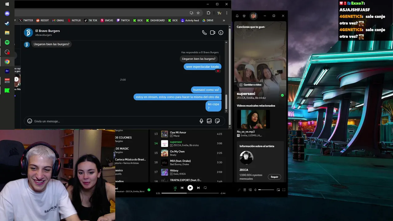Screen dimensions: 393x221
Task: Attach an image to the message
Action: pos(209,121)
